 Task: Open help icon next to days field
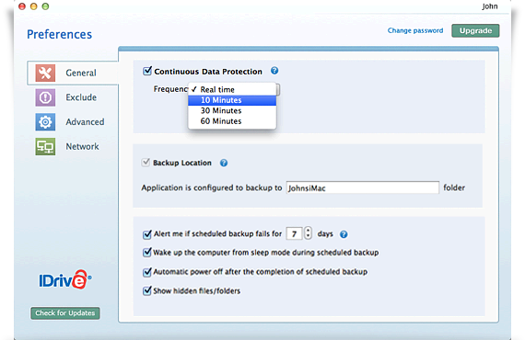point(344,234)
